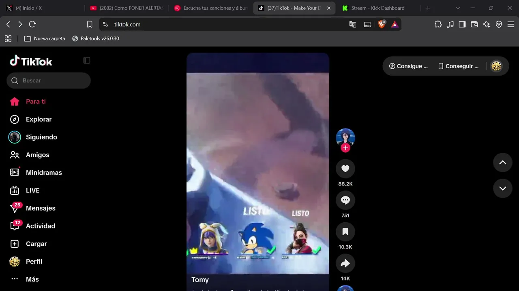Screen dimensions: 519x291
Task: Like the video with the heart icon
Action: [345, 169]
